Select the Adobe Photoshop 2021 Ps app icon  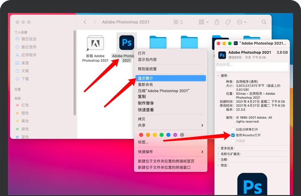(x=127, y=42)
